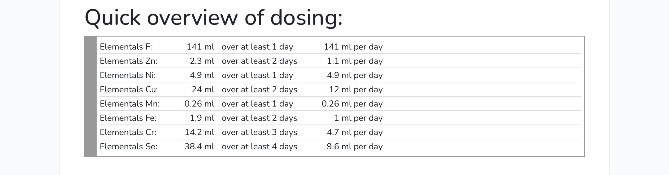This screenshot has height=175, width=669.
Task: Click the "Elementals F:" row label
Action: [x=126, y=47]
